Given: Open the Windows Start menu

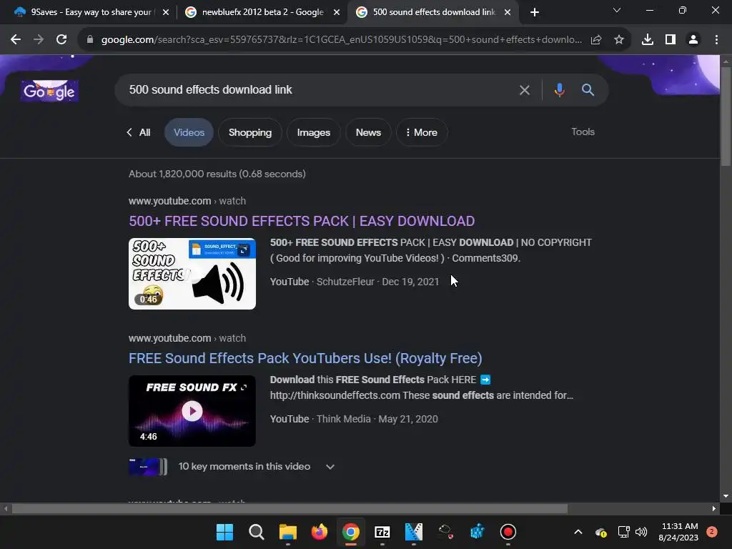Looking at the screenshot, I should point(224,532).
